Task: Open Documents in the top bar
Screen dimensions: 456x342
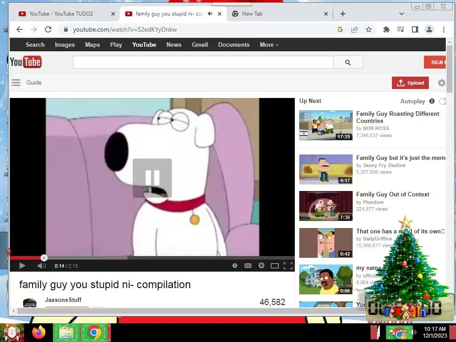Action: (x=234, y=45)
